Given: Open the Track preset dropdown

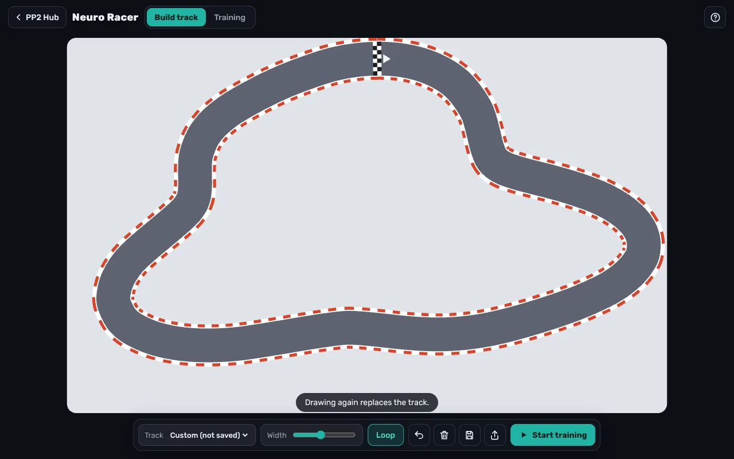Looking at the screenshot, I should pyautogui.click(x=197, y=435).
